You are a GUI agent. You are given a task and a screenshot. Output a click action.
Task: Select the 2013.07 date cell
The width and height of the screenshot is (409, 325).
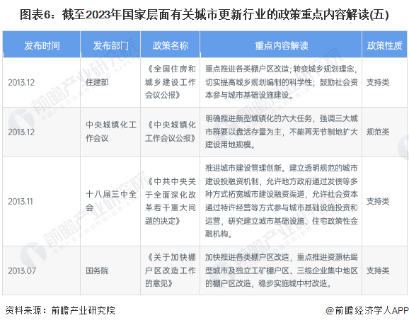coord(22,270)
